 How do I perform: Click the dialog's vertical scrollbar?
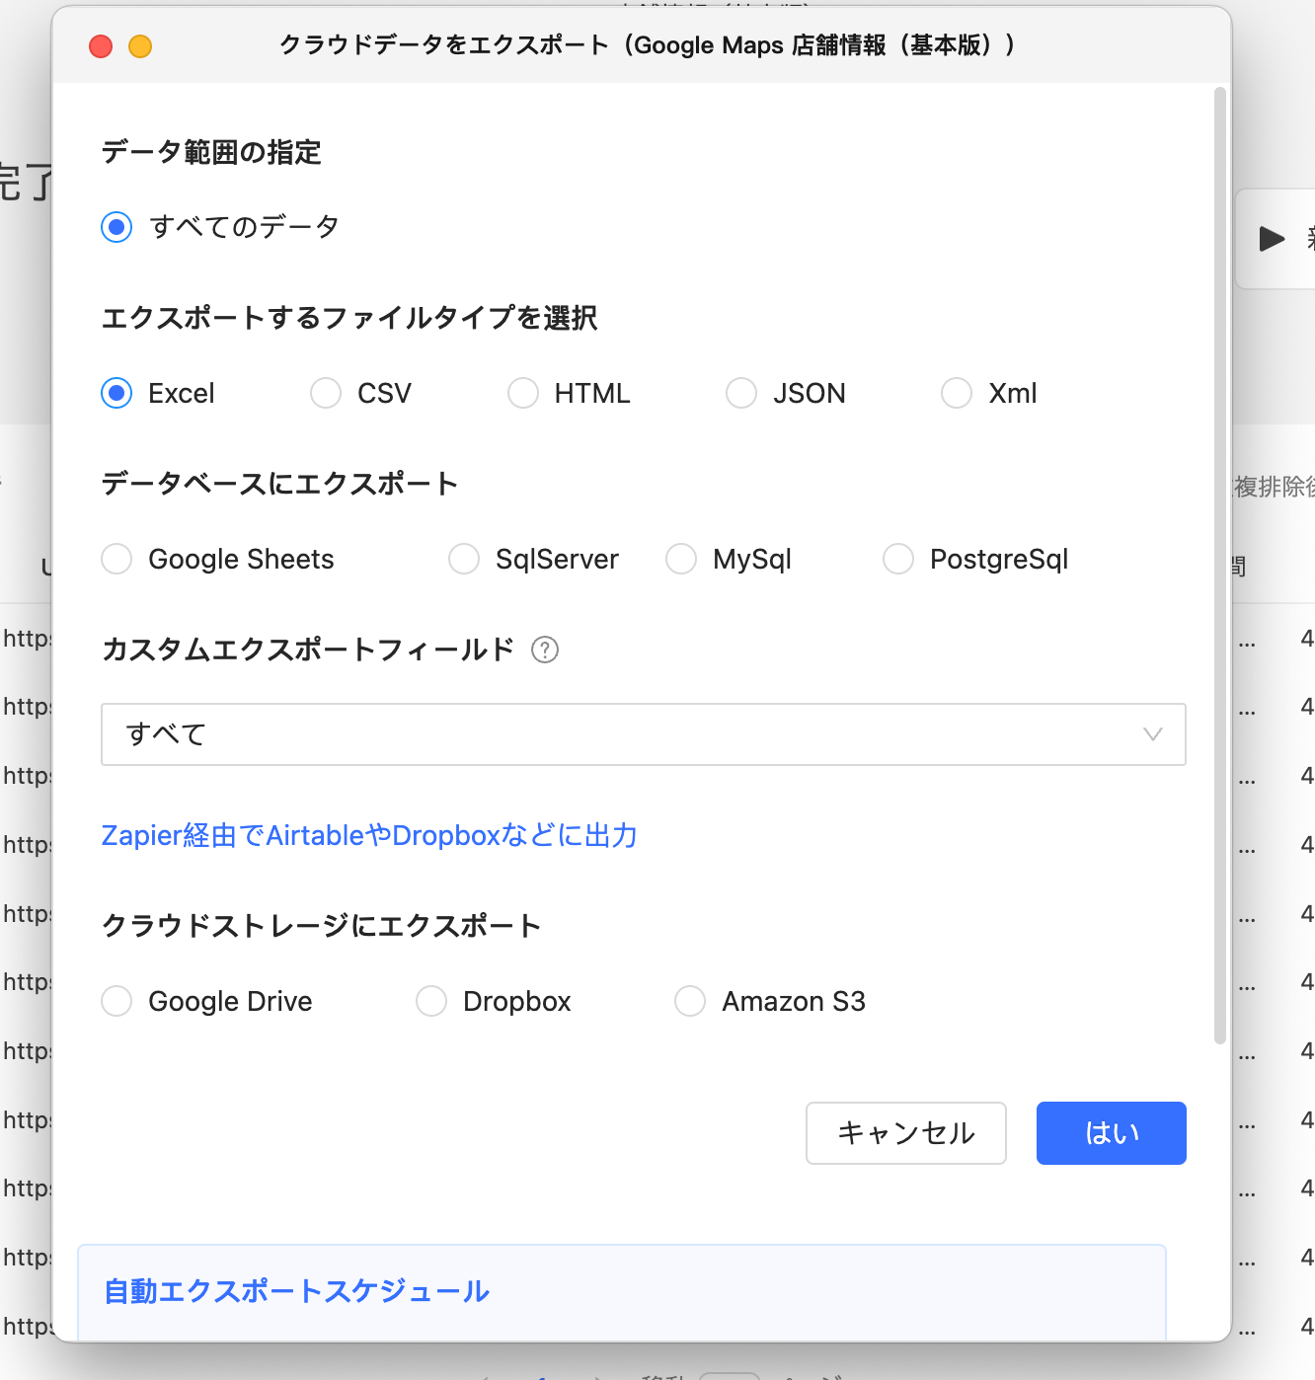point(1220,566)
